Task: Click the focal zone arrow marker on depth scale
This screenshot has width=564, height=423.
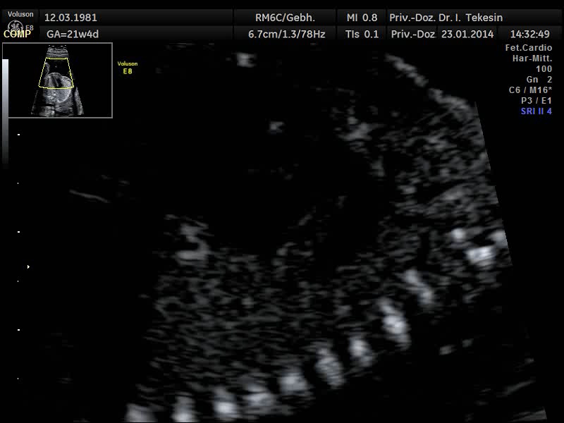Action: 28,267
